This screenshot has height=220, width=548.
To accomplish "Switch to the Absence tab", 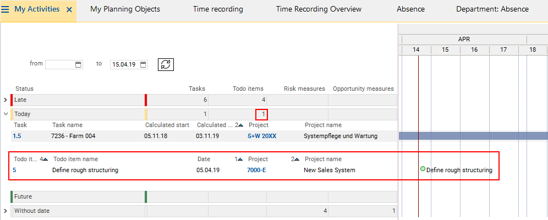I will [410, 9].
